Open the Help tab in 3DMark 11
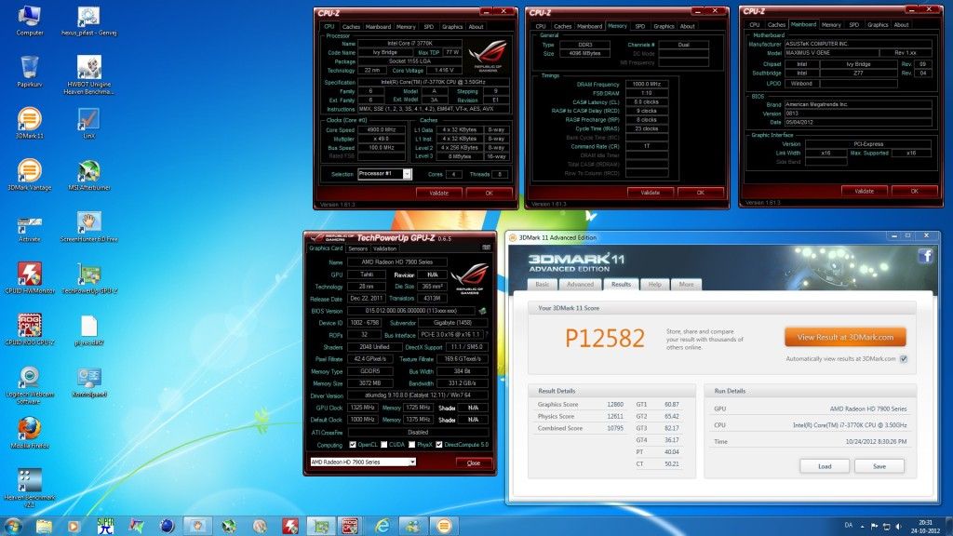Image resolution: width=953 pixels, height=536 pixels. pos(654,285)
